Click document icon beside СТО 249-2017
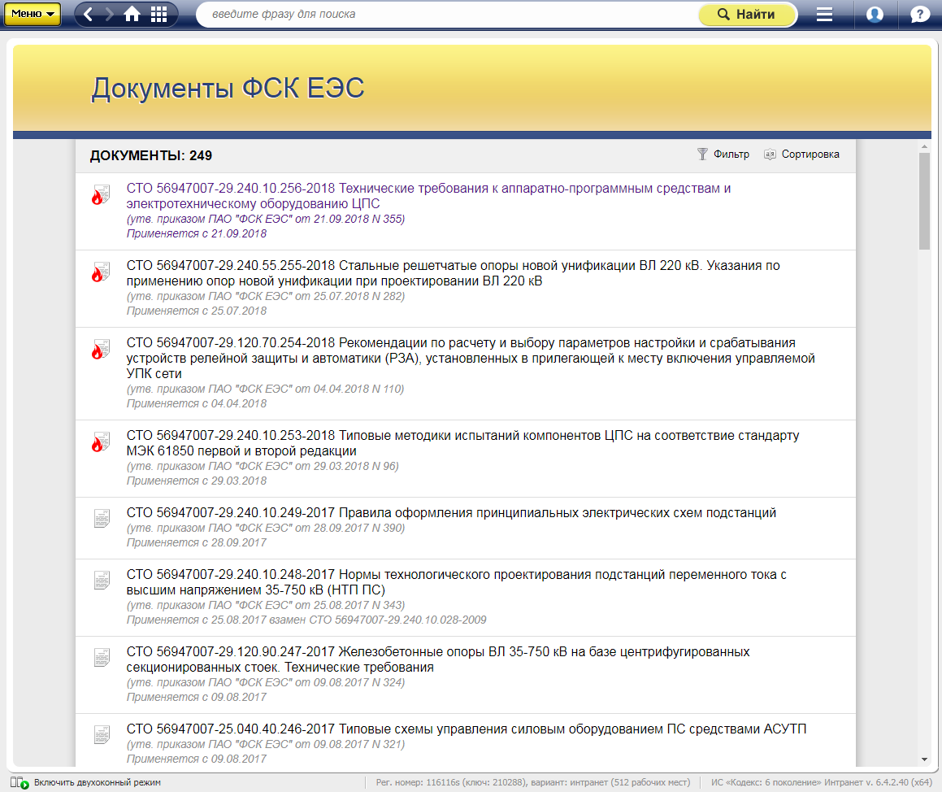Image resolution: width=942 pixels, height=792 pixels. (102, 518)
